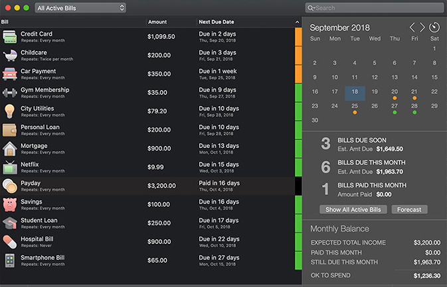
Task: Open the All Active Bills dropdown
Action: [80, 8]
